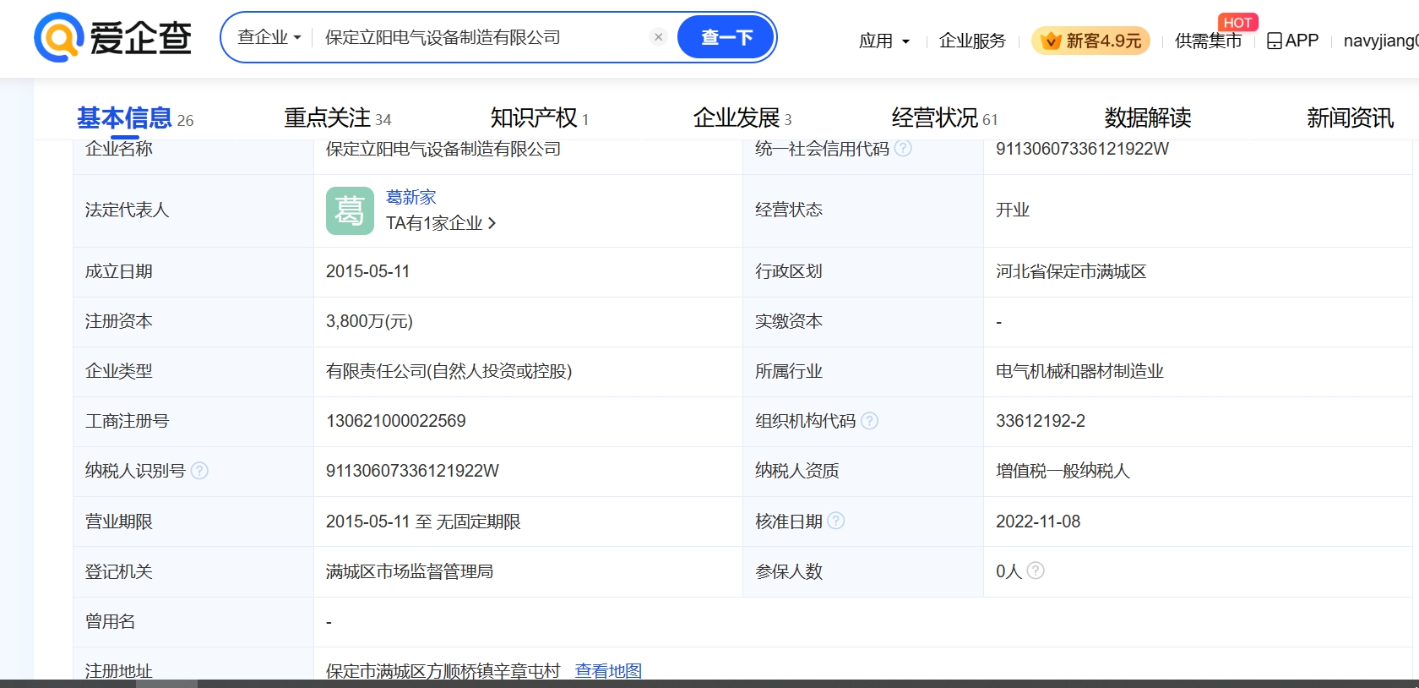Open legal representative 葛新家 link
The height and width of the screenshot is (688, 1419).
(410, 197)
